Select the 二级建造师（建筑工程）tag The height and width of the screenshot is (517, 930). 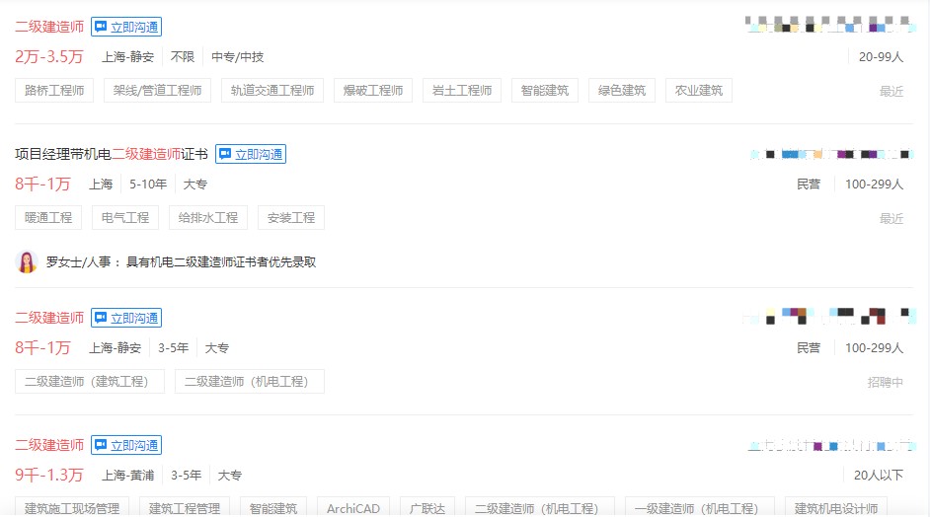pos(90,382)
